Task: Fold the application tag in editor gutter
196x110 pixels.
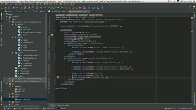Action: click(x=55, y=30)
